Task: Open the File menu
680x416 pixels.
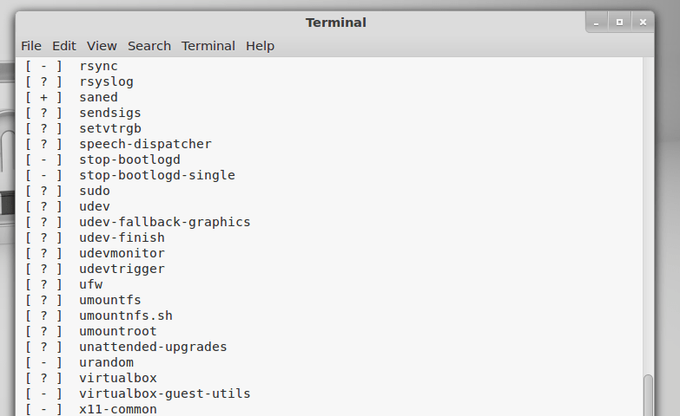Action: (31, 46)
